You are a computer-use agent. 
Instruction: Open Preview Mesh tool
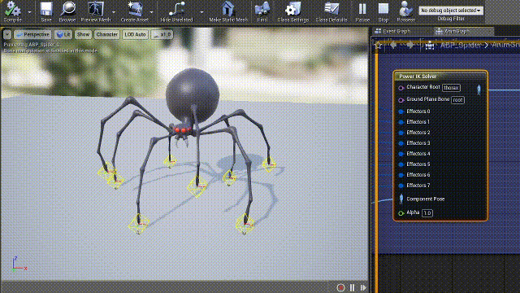pos(96,11)
